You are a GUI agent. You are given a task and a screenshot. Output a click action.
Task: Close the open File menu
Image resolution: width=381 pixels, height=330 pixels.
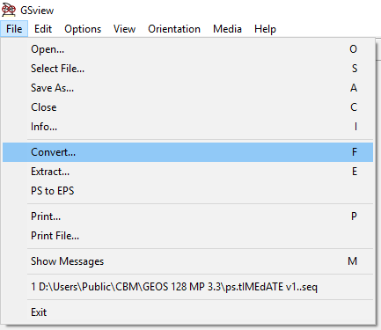click(14, 29)
